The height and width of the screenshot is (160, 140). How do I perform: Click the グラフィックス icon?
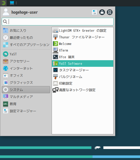[x=6, y=83]
